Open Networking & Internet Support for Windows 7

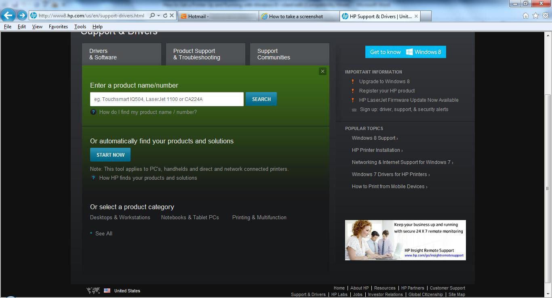[x=402, y=162]
